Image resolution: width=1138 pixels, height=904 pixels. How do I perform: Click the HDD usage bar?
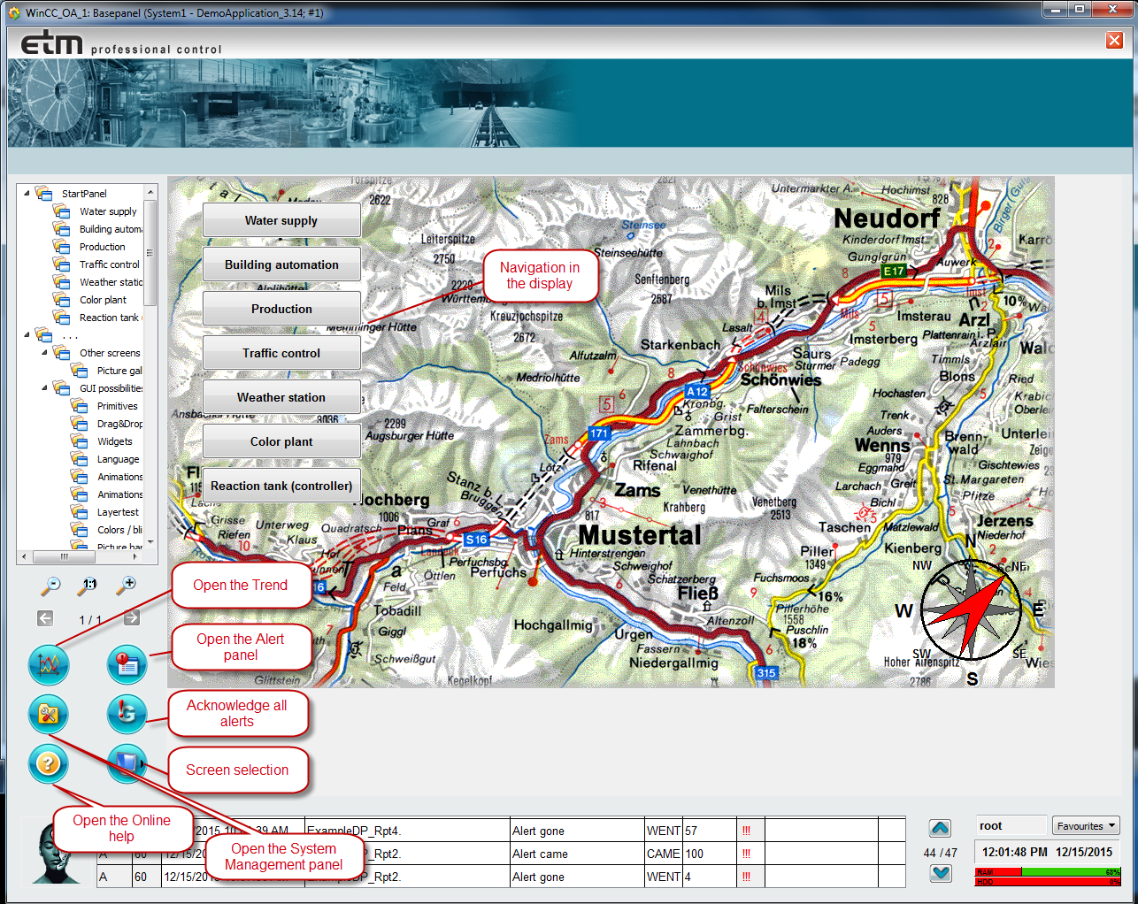click(x=1048, y=881)
